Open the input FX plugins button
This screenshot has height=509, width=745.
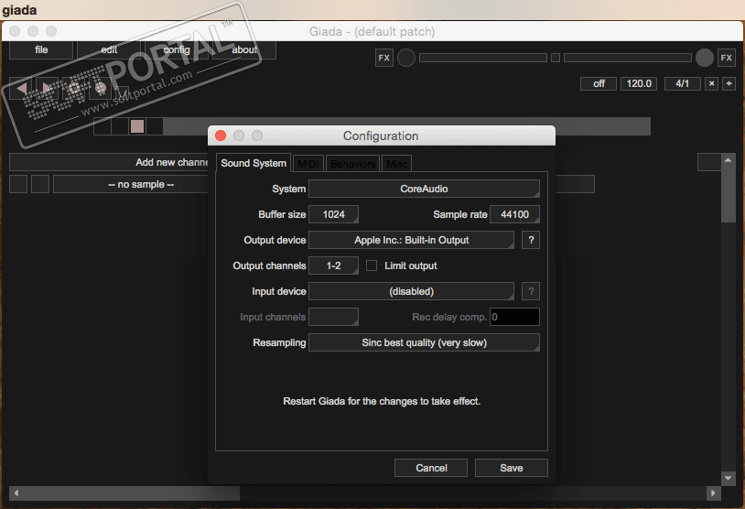pos(383,58)
